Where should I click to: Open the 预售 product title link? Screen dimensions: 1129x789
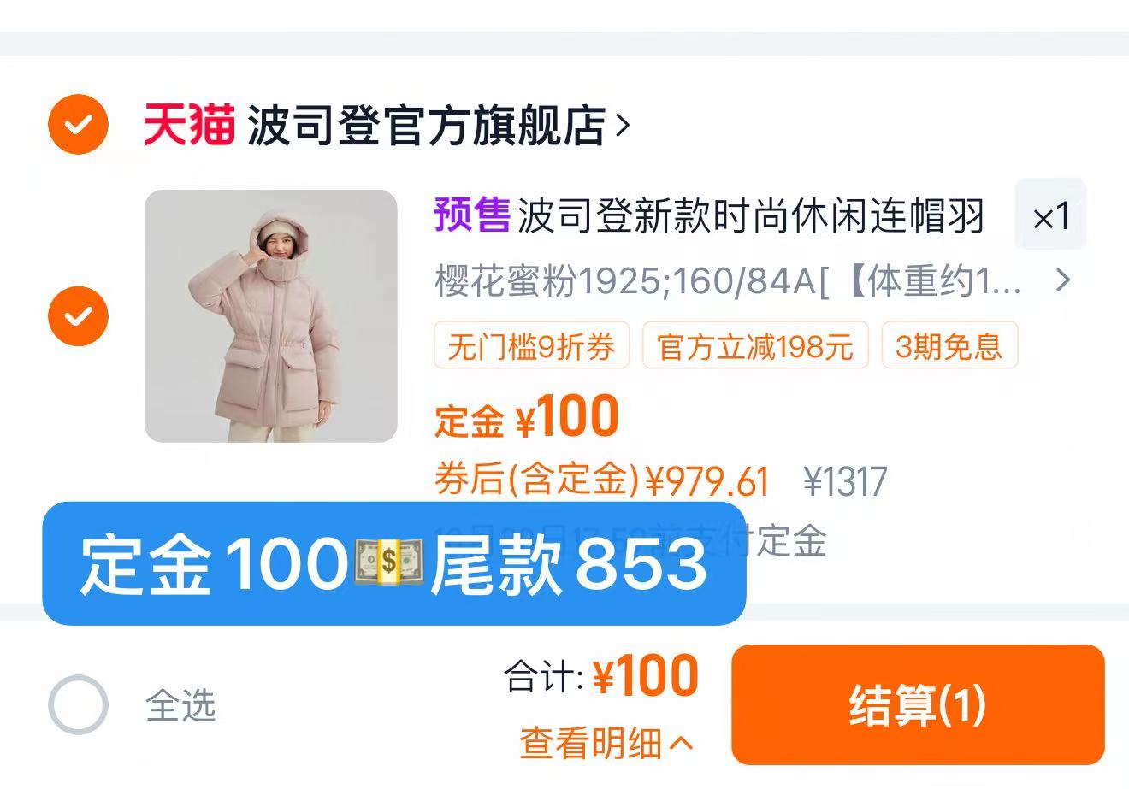pos(710,215)
